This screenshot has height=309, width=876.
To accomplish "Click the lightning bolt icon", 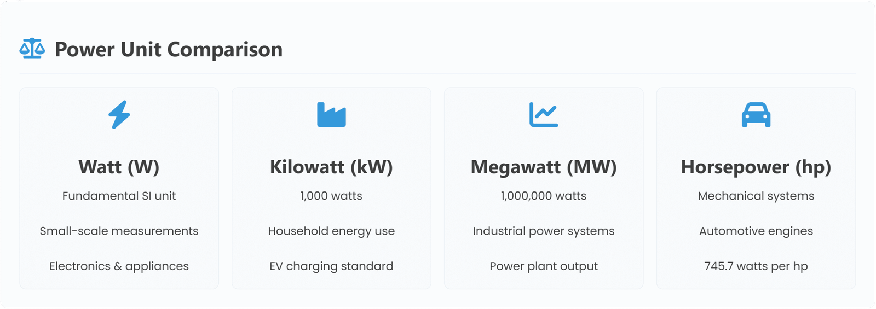I will point(119,115).
